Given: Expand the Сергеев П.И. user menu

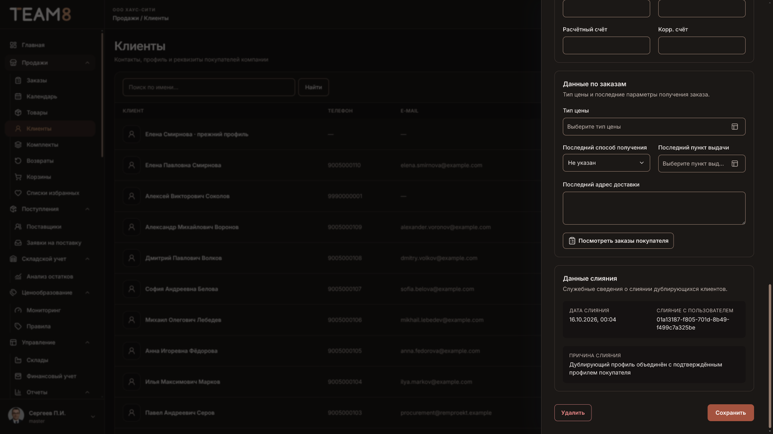Looking at the screenshot, I should click(x=92, y=416).
